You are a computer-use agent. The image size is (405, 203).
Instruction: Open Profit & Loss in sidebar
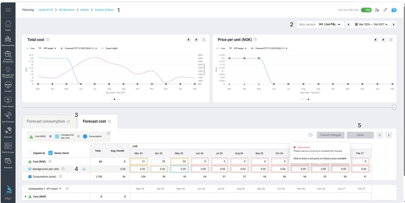click(8, 147)
